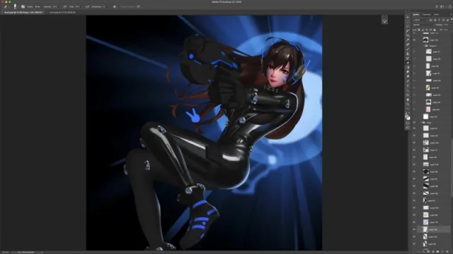The width and height of the screenshot is (453, 254).
Task: Select the History Brush tool
Action: 408,58
